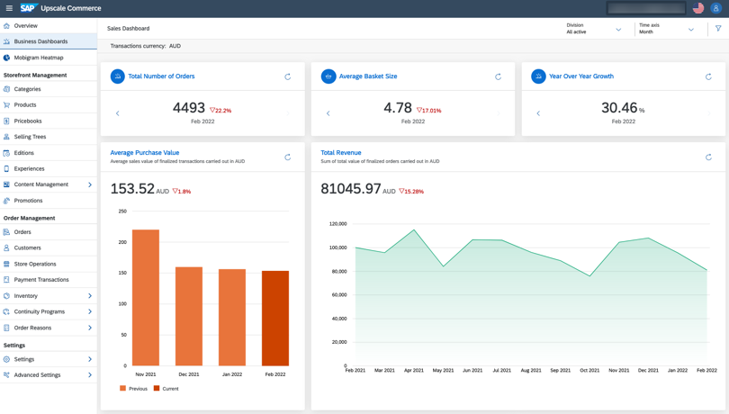This screenshot has height=414, width=729.
Task: Click the Average Purchase Value title link
Action: point(145,153)
